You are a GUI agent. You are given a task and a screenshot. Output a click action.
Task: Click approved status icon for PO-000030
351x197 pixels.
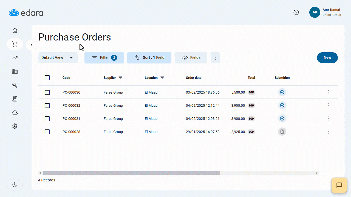[282, 92]
